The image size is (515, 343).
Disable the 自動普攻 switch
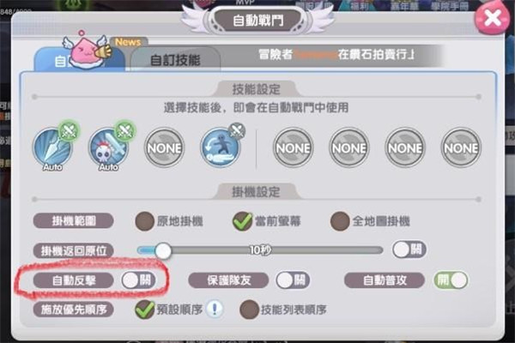pos(451,280)
